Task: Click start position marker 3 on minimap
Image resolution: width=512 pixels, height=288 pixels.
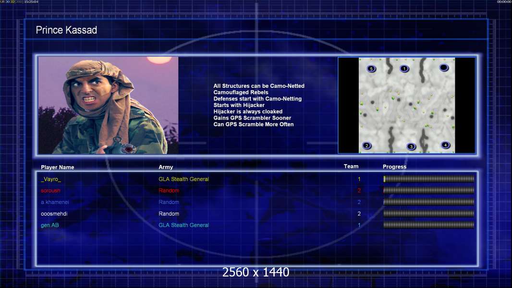Action: [411, 146]
